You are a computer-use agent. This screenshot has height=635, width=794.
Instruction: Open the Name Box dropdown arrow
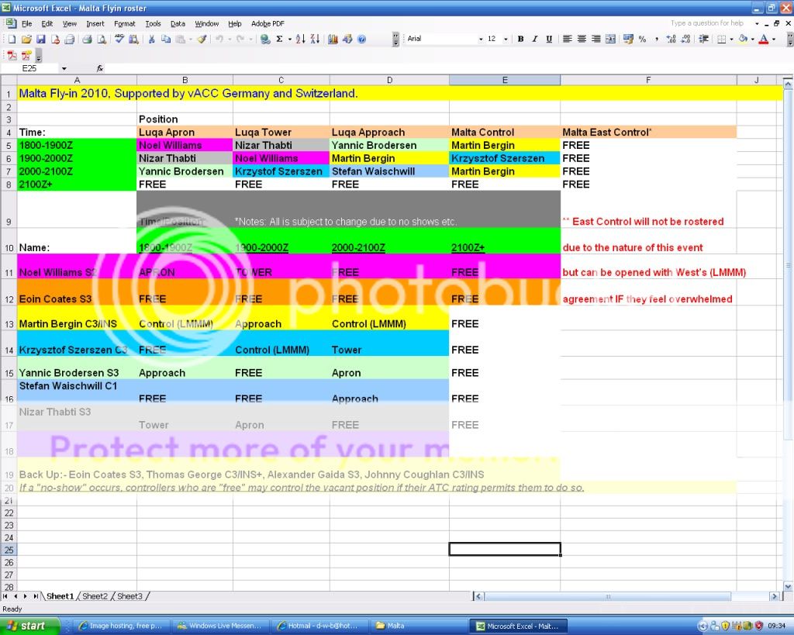pyautogui.click(x=64, y=68)
